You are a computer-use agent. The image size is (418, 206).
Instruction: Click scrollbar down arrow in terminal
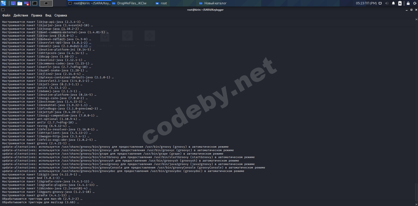coord(416,204)
